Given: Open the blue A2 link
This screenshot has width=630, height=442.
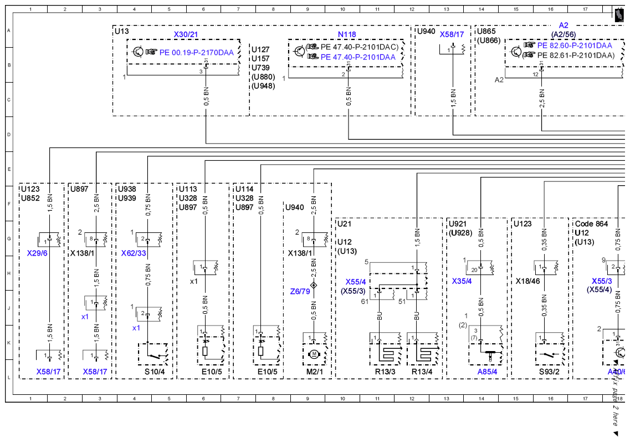Looking at the screenshot, I should click(564, 26).
